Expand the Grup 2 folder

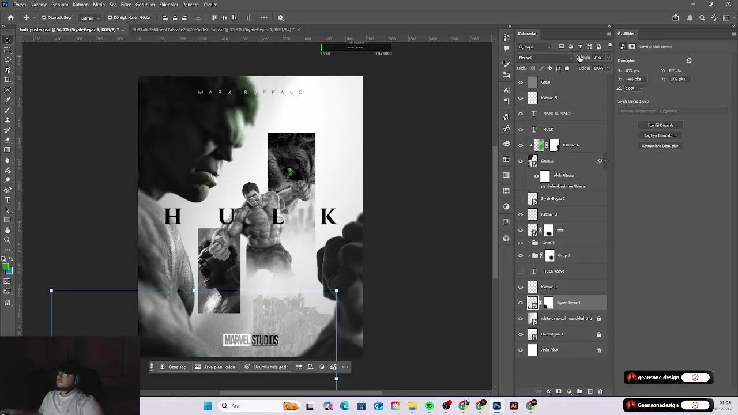coord(529,256)
